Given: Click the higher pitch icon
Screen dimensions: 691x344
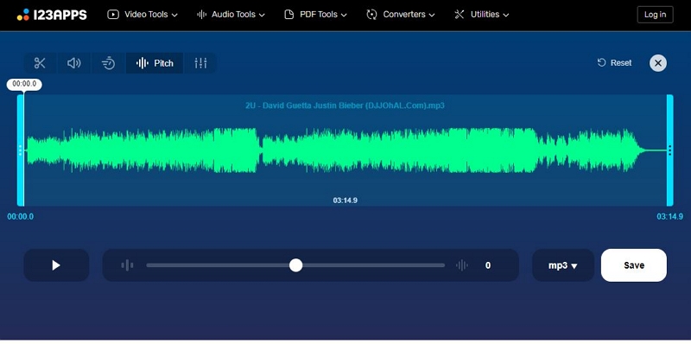Looking at the screenshot, I should [462, 265].
